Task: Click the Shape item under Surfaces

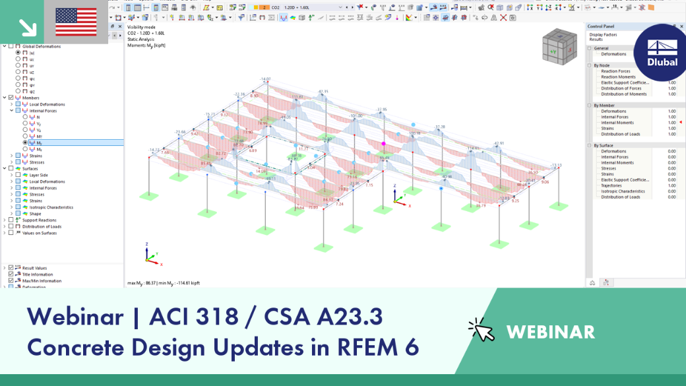Action: tap(35, 214)
